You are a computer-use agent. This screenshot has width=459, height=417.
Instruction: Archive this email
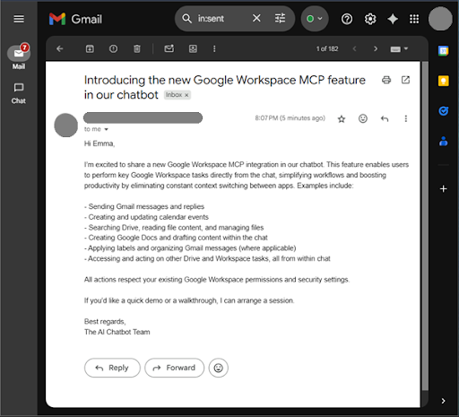pos(90,48)
